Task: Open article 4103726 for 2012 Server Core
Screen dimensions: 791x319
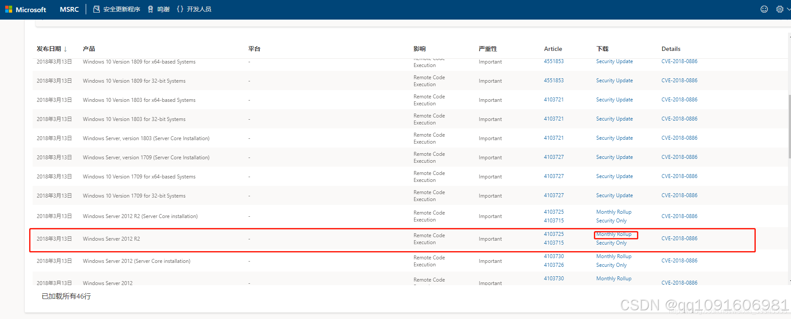Action: [553, 265]
